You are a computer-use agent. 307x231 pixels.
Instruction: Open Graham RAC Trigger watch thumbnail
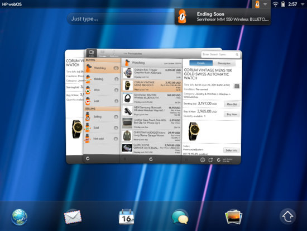point(128,73)
